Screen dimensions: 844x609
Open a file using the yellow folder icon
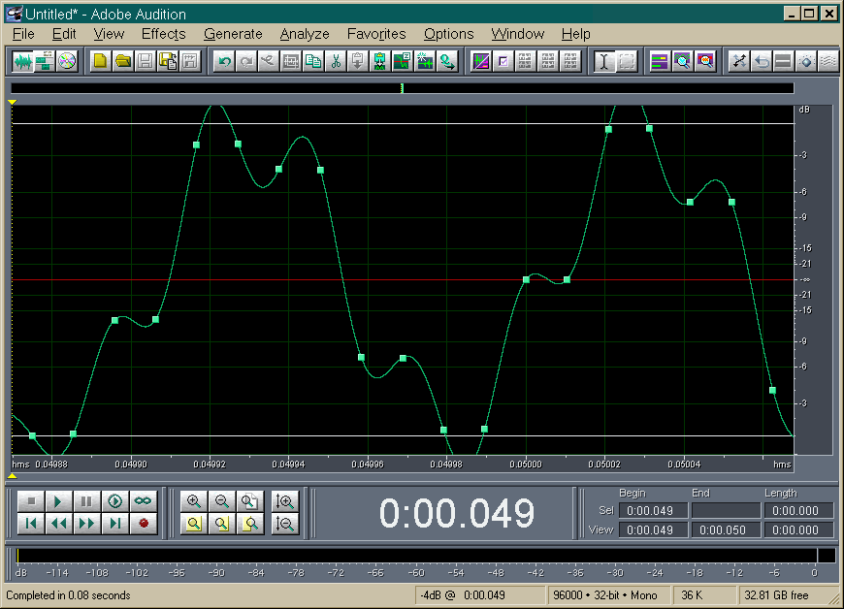coord(123,61)
